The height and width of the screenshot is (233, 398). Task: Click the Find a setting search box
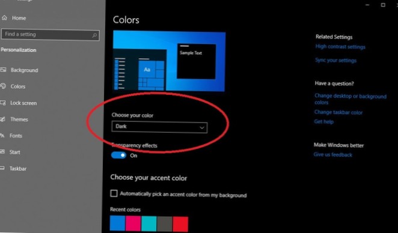(x=51, y=34)
